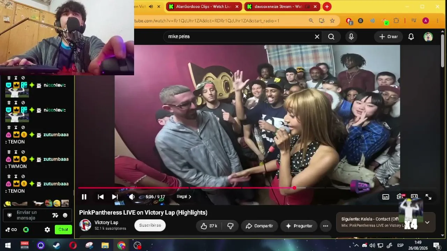Go to the previous video
This screenshot has height=251, width=447.
(101, 197)
